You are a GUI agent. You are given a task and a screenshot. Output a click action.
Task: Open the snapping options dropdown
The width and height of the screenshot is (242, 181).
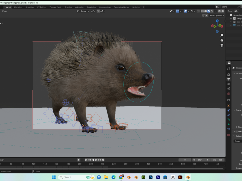[103, 11]
